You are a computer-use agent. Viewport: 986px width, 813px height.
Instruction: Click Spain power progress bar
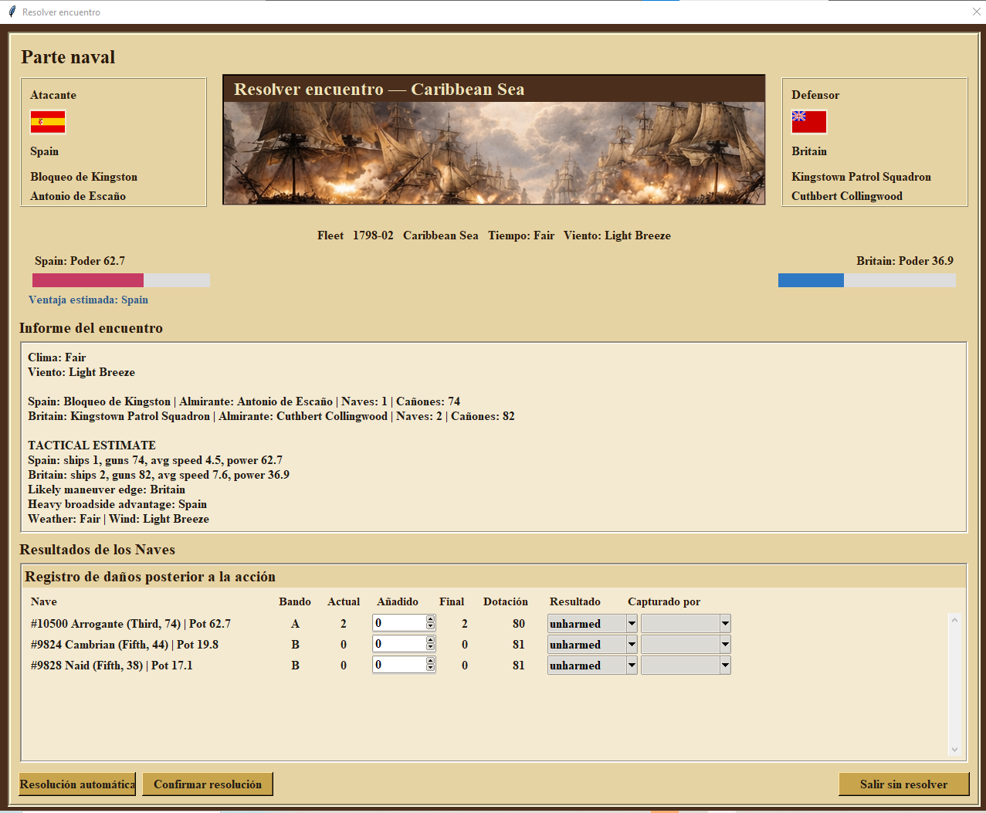coord(121,280)
